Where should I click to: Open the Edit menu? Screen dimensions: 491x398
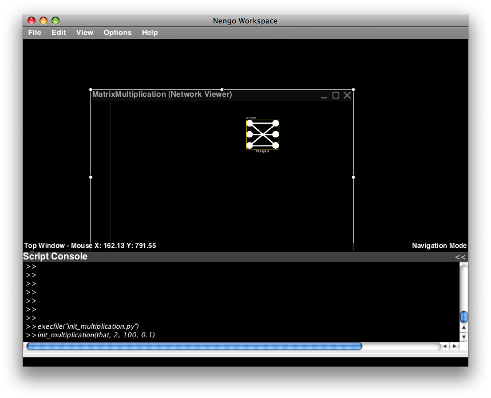58,33
